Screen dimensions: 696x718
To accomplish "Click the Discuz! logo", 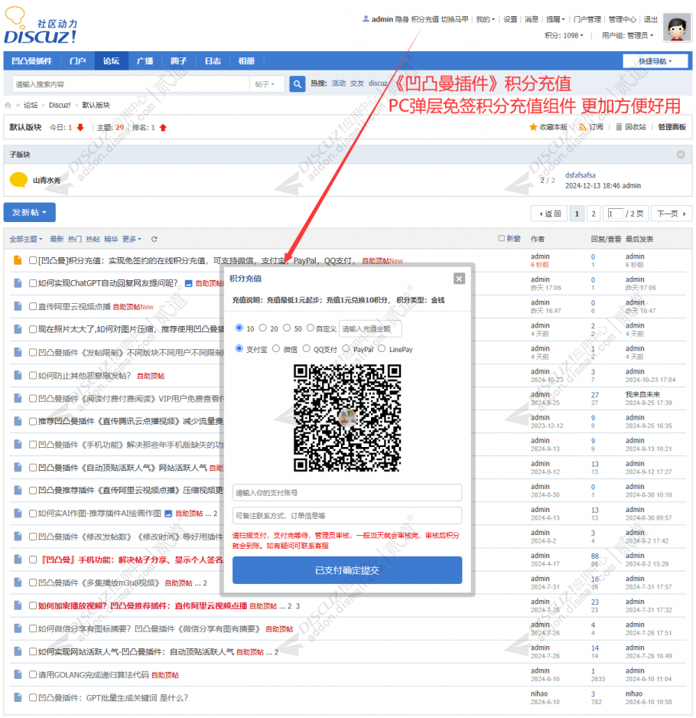I will (41, 26).
